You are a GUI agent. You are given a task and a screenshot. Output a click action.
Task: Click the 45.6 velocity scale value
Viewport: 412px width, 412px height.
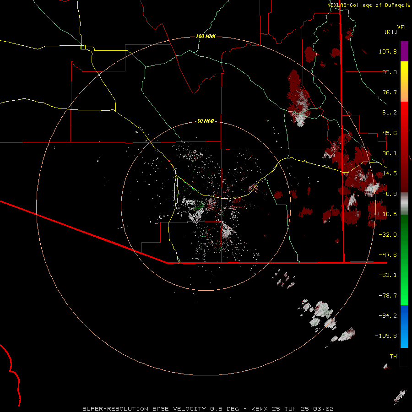pyautogui.click(x=390, y=133)
